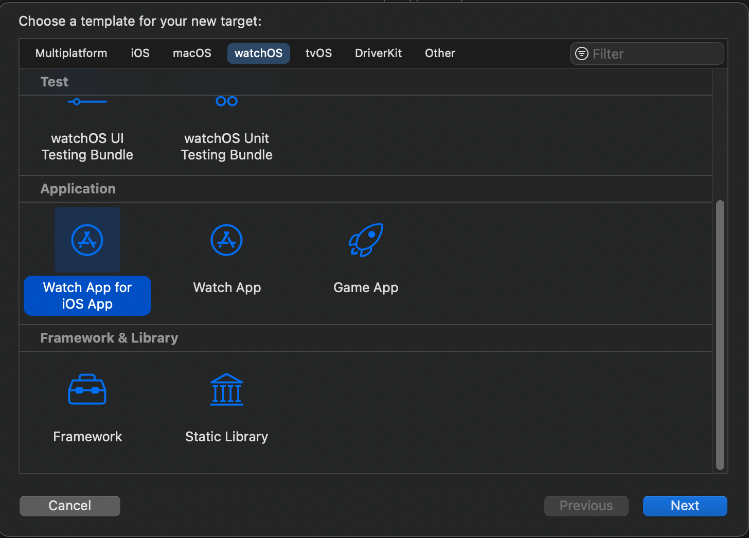Open the DriverKit tab
Viewport: 749px width, 538px height.
(378, 53)
